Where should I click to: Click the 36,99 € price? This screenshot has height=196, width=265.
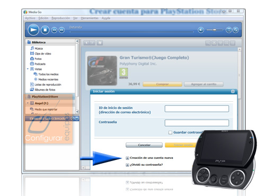pyautogui.click(x=134, y=84)
